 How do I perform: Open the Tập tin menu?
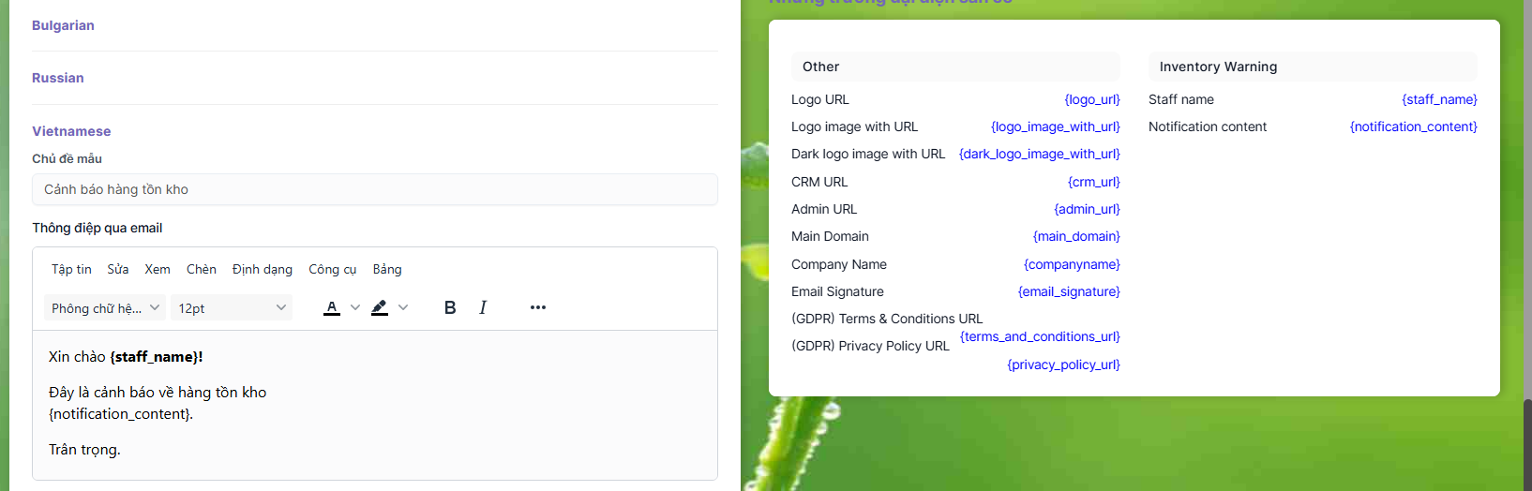(x=71, y=269)
